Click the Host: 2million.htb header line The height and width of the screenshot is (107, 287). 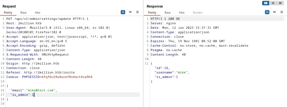pos(24,23)
